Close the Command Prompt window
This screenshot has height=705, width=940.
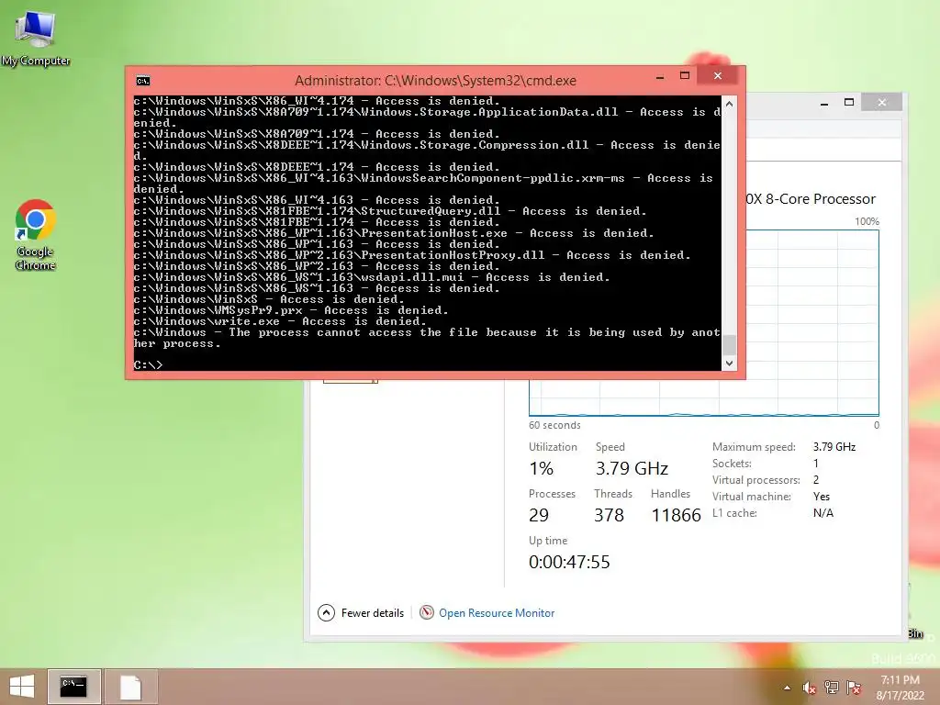pyautogui.click(x=718, y=75)
